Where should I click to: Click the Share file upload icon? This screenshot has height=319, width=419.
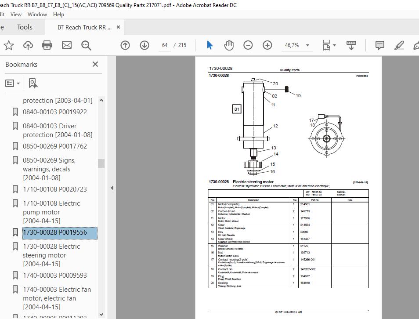(28, 45)
